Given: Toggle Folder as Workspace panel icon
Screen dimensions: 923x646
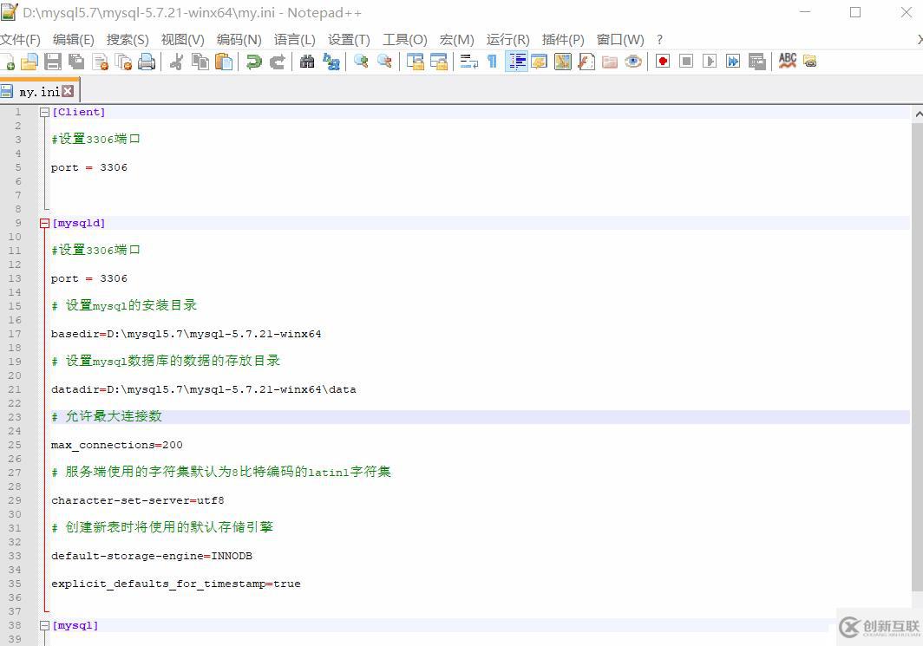Looking at the screenshot, I should click(610, 62).
